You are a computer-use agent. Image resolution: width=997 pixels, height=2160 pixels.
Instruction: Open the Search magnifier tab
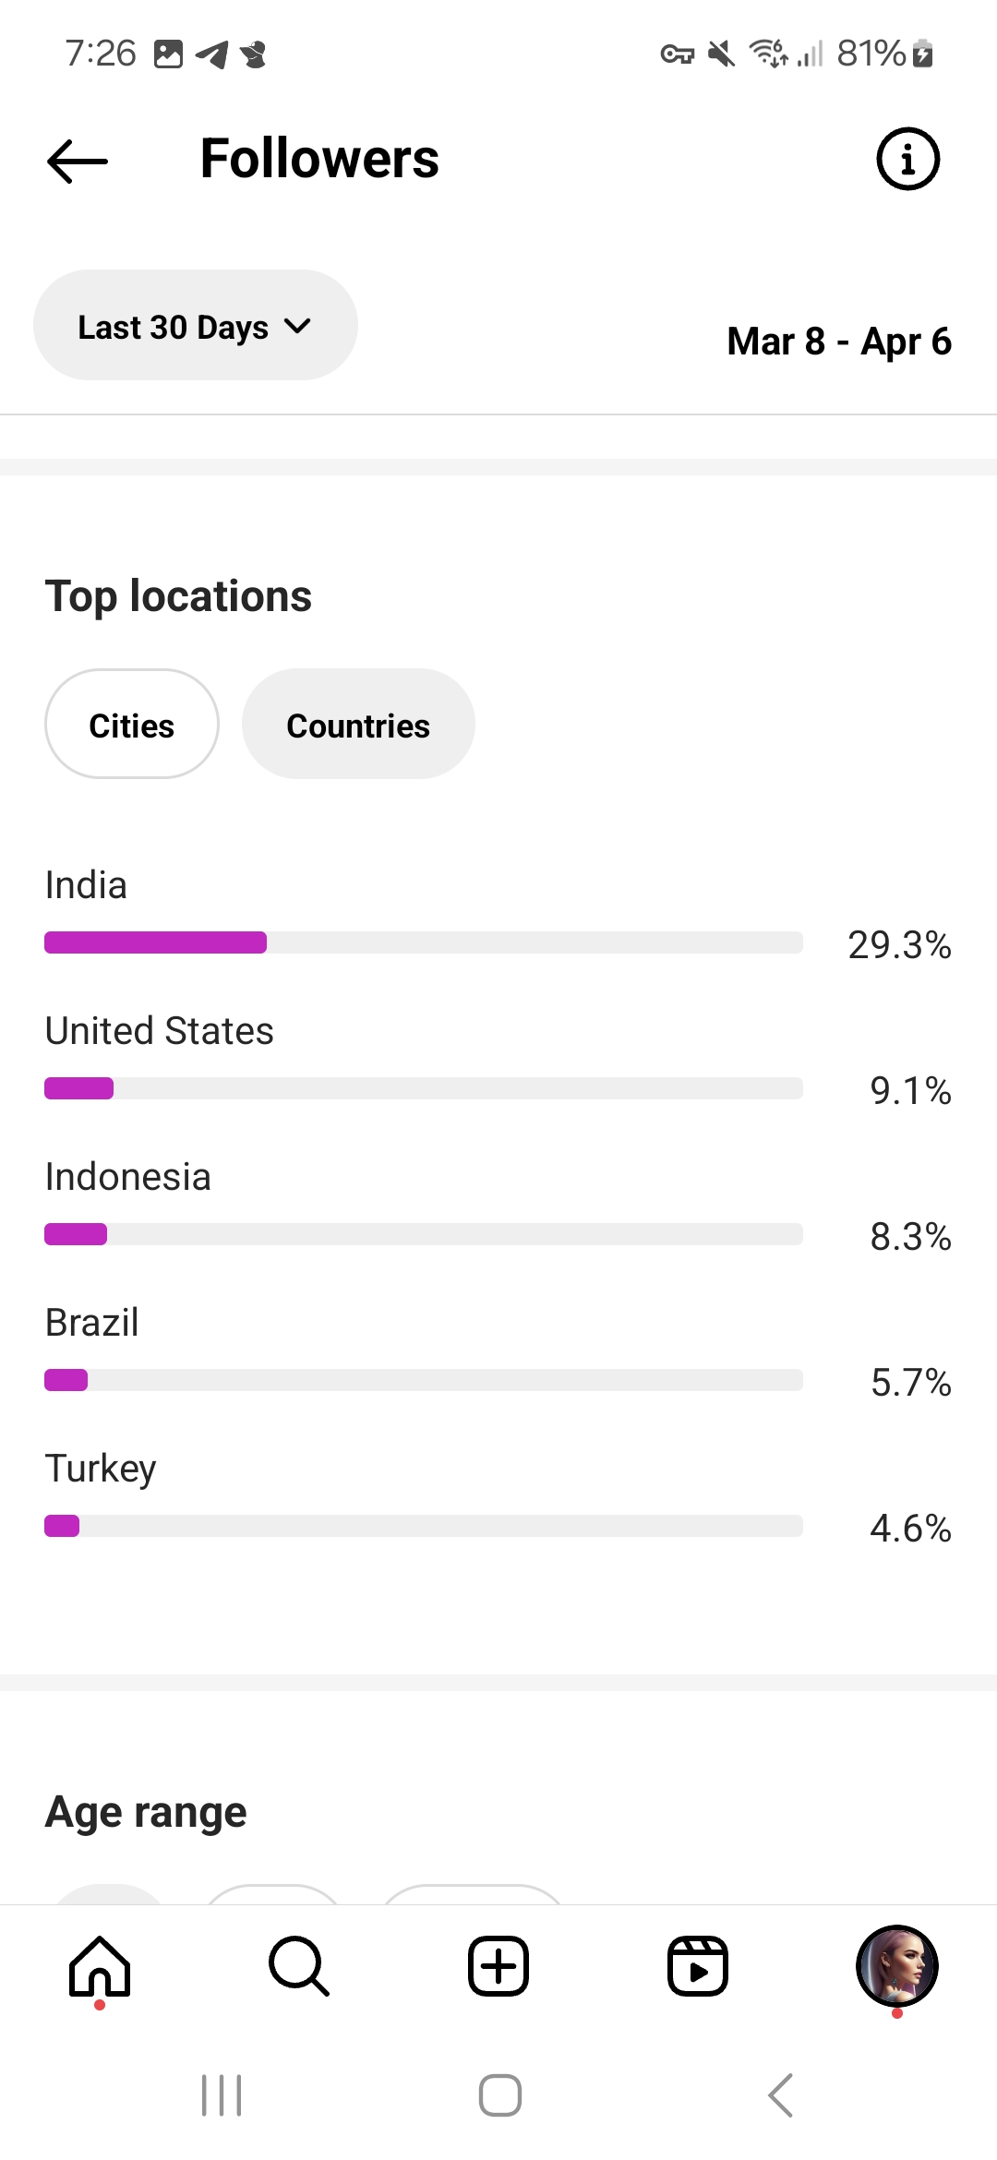299,1966
